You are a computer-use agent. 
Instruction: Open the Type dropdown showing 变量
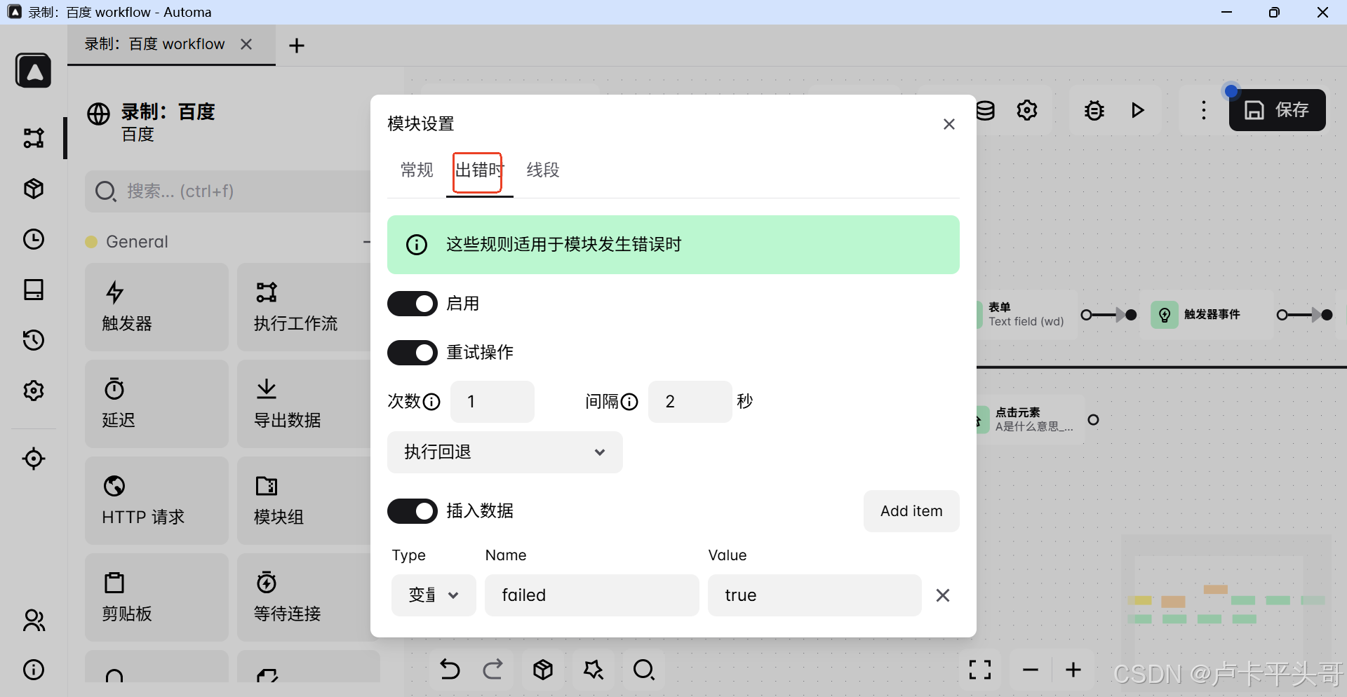point(432,595)
